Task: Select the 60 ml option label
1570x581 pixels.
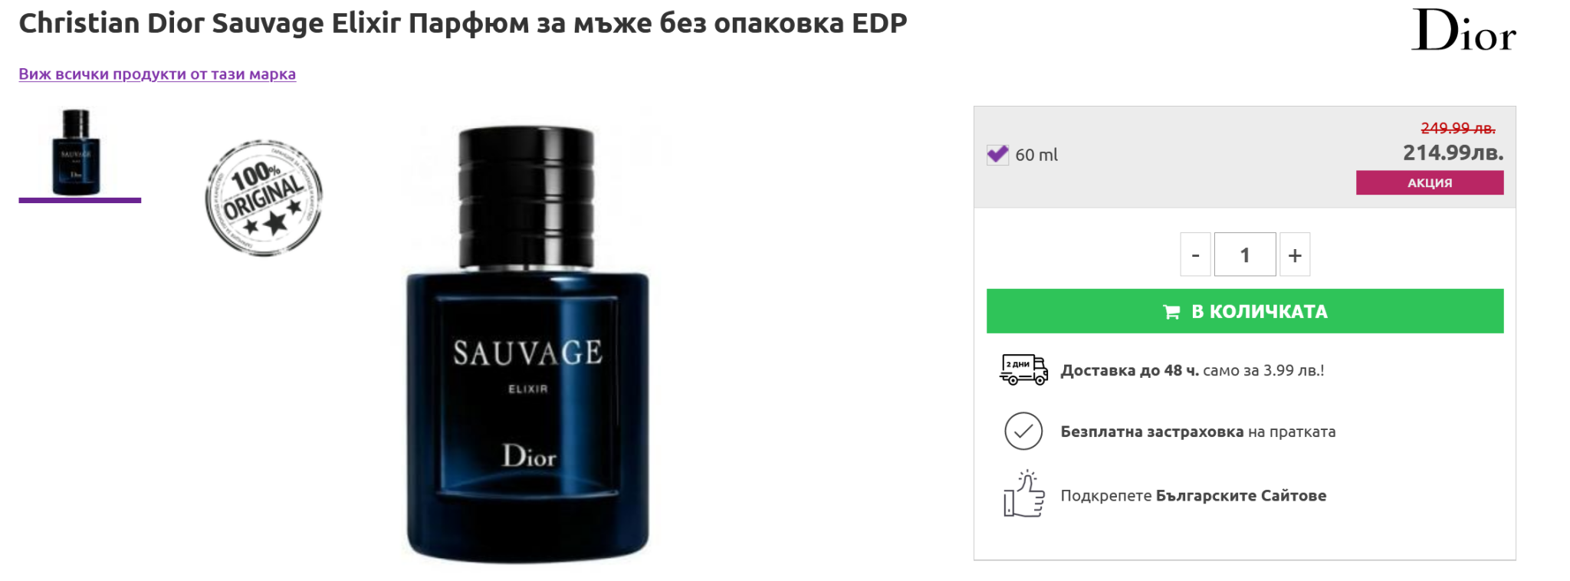Action: click(1036, 155)
